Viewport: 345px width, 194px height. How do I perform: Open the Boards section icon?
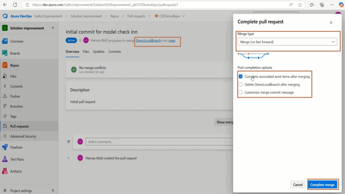(5, 53)
